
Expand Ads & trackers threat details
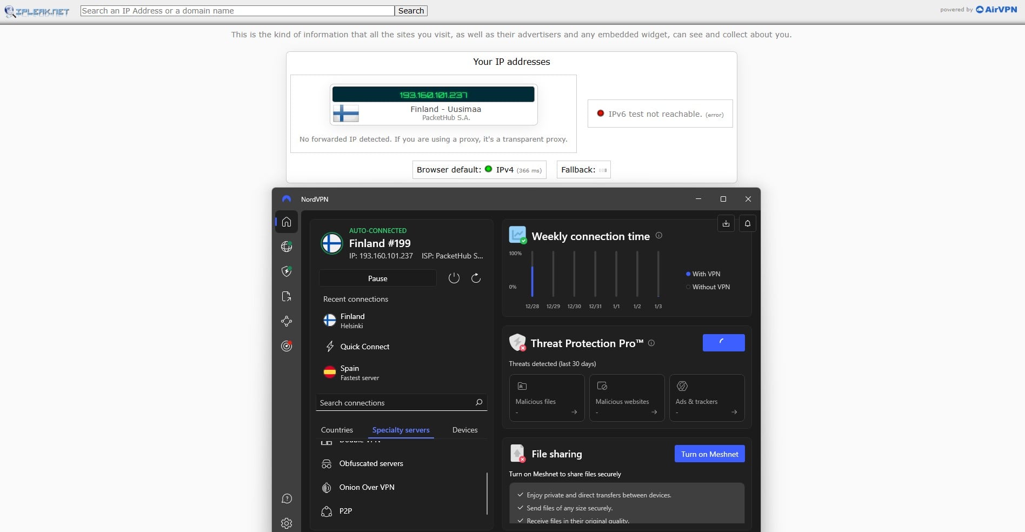pos(734,412)
